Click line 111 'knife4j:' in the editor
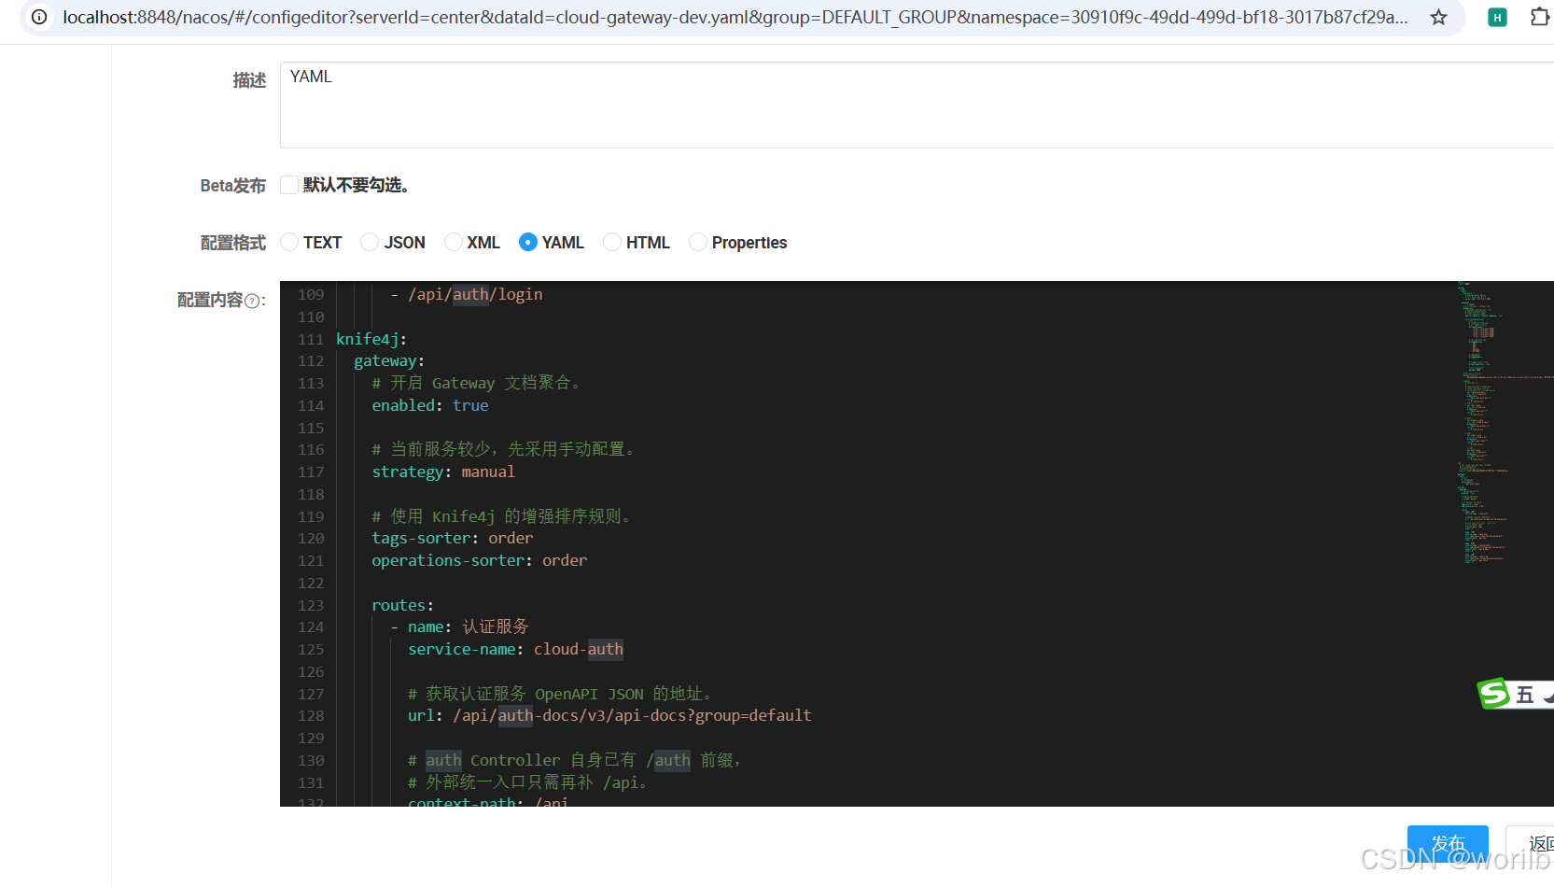 pos(371,339)
